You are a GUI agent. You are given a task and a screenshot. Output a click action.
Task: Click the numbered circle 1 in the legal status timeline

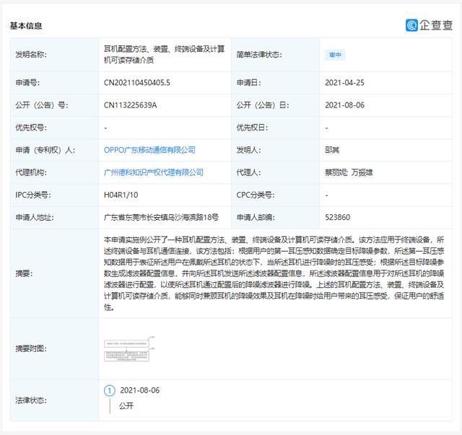(x=110, y=391)
